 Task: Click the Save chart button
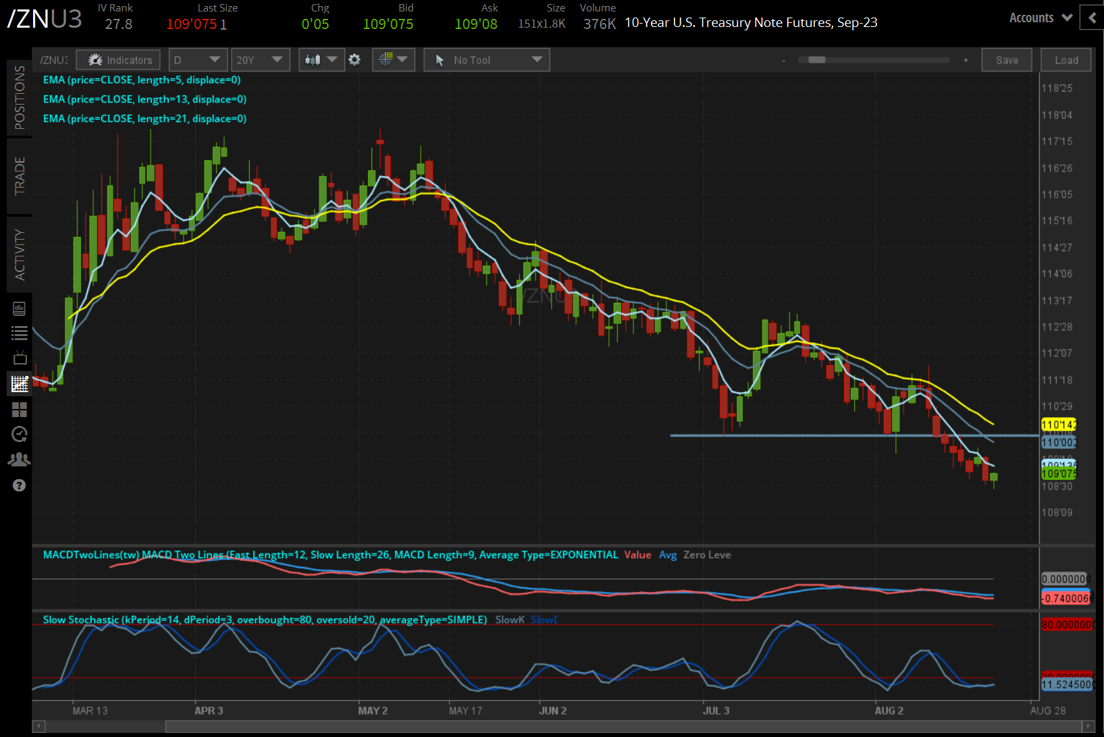click(x=1006, y=60)
